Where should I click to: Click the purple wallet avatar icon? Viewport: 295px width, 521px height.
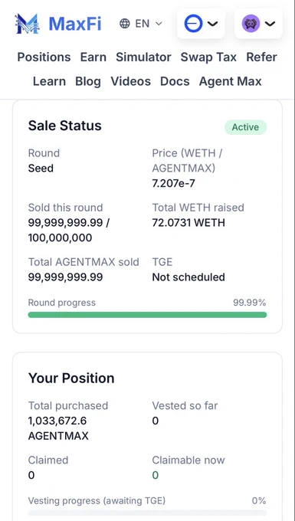coord(251,24)
